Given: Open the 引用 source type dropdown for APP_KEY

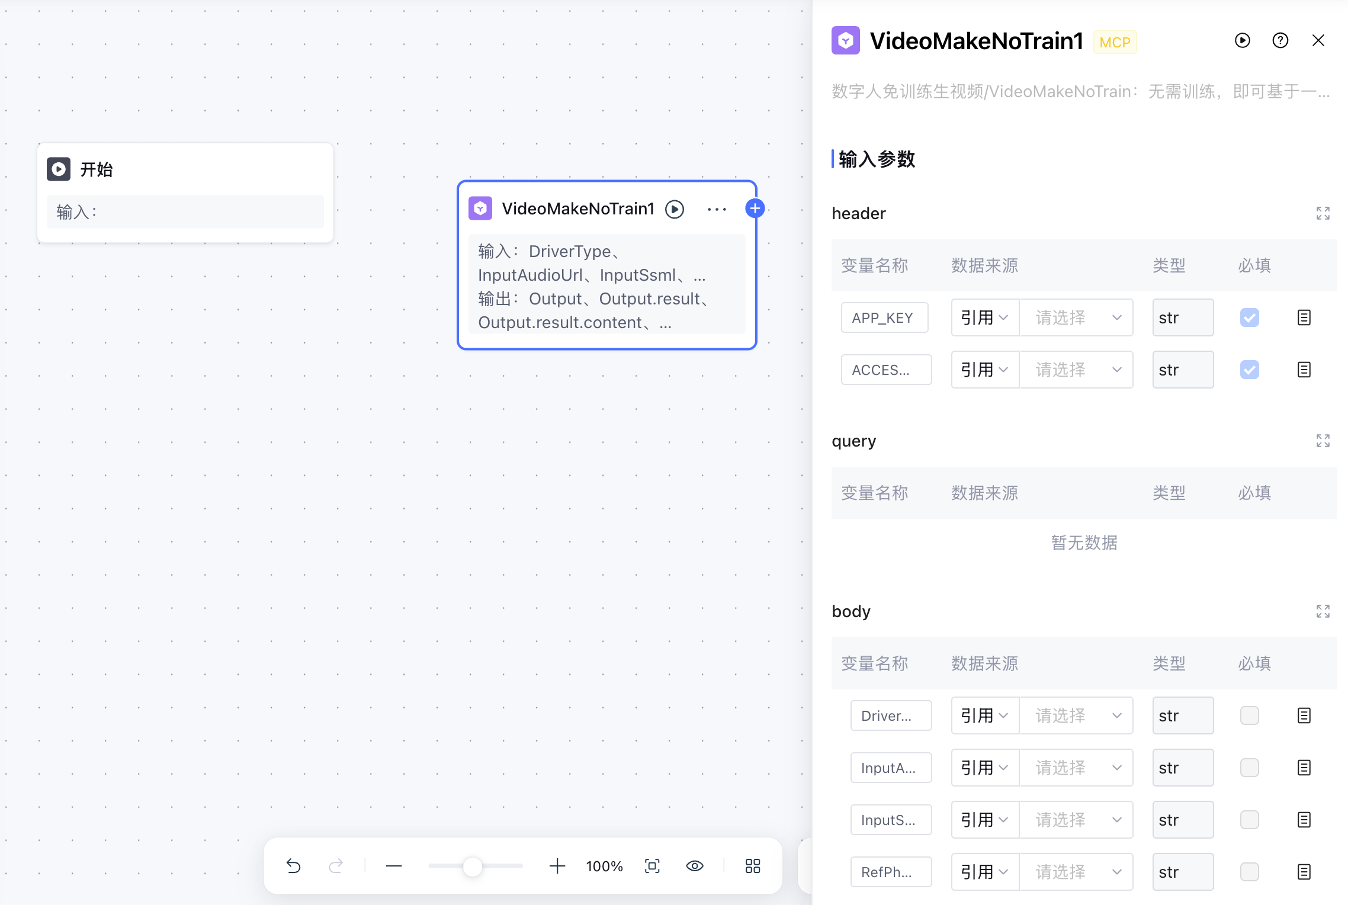Looking at the screenshot, I should (x=984, y=317).
